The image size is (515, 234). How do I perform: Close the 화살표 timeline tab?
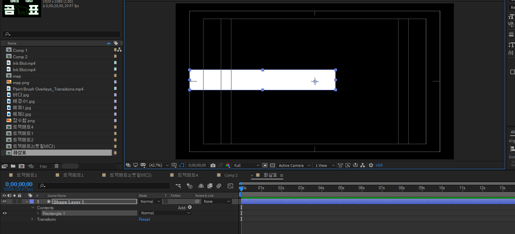click(x=252, y=175)
